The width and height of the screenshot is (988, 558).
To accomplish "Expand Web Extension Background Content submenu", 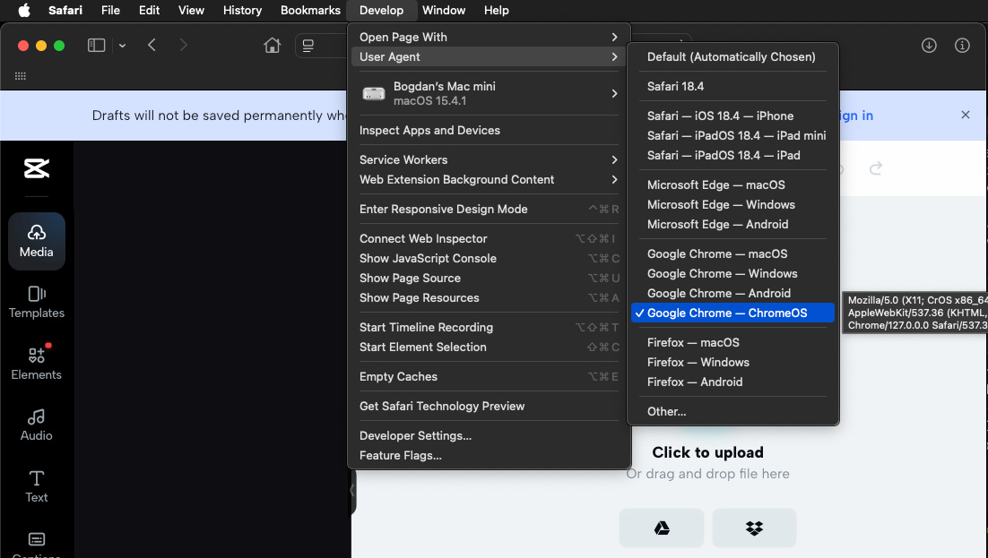I will [489, 180].
